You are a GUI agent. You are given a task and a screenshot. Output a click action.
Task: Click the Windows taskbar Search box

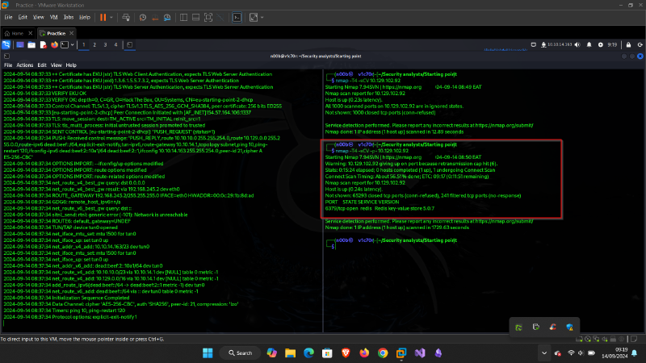coord(239,353)
